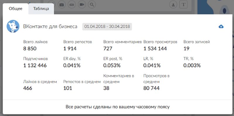Click the Репостов в среднем label

tap(82, 82)
